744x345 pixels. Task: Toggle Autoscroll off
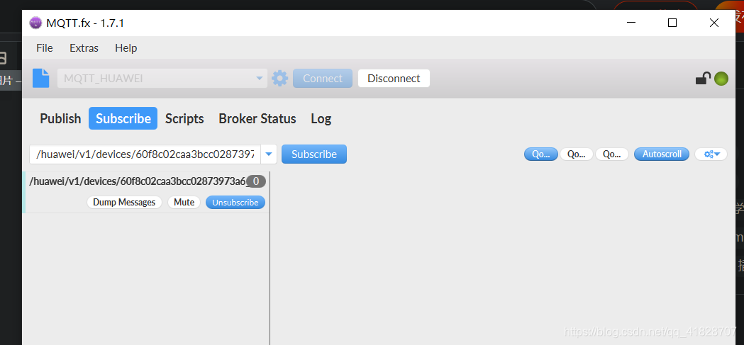coord(662,154)
